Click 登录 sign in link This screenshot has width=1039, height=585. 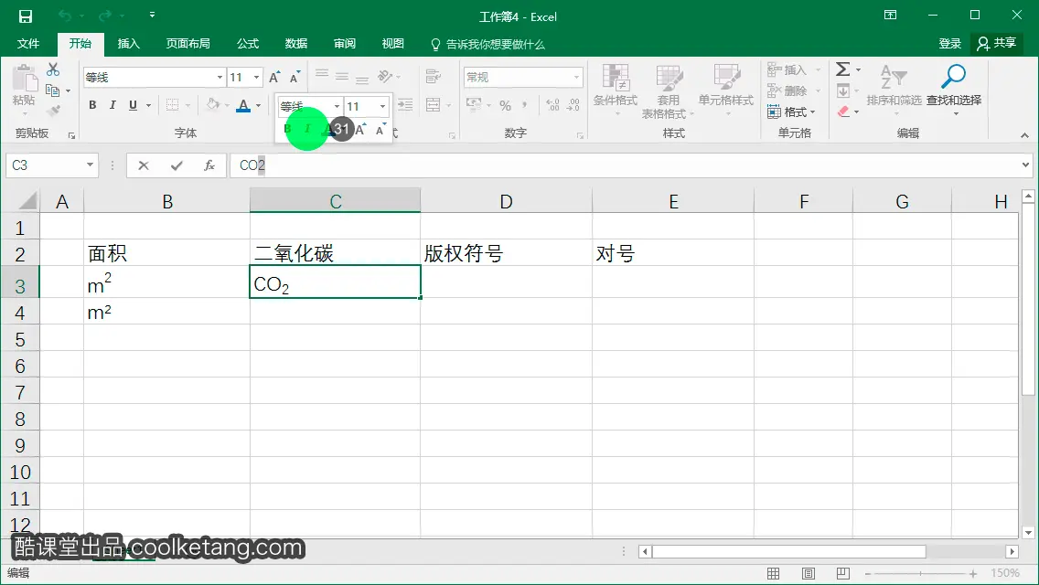pyautogui.click(x=949, y=44)
